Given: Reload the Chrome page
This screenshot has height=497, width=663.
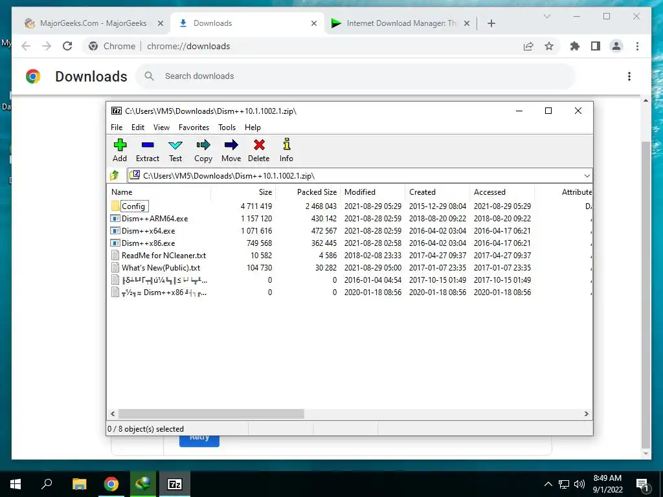Looking at the screenshot, I should coord(67,46).
